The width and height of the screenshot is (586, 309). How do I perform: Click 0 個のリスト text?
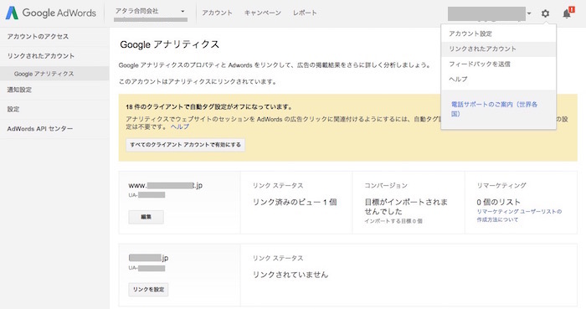[498, 202]
